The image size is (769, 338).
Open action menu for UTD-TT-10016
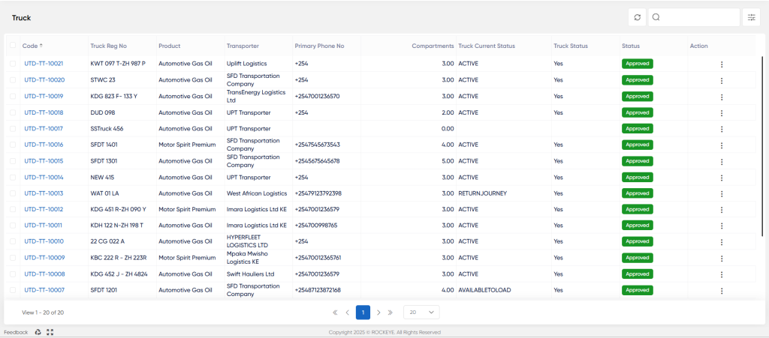[722, 145]
